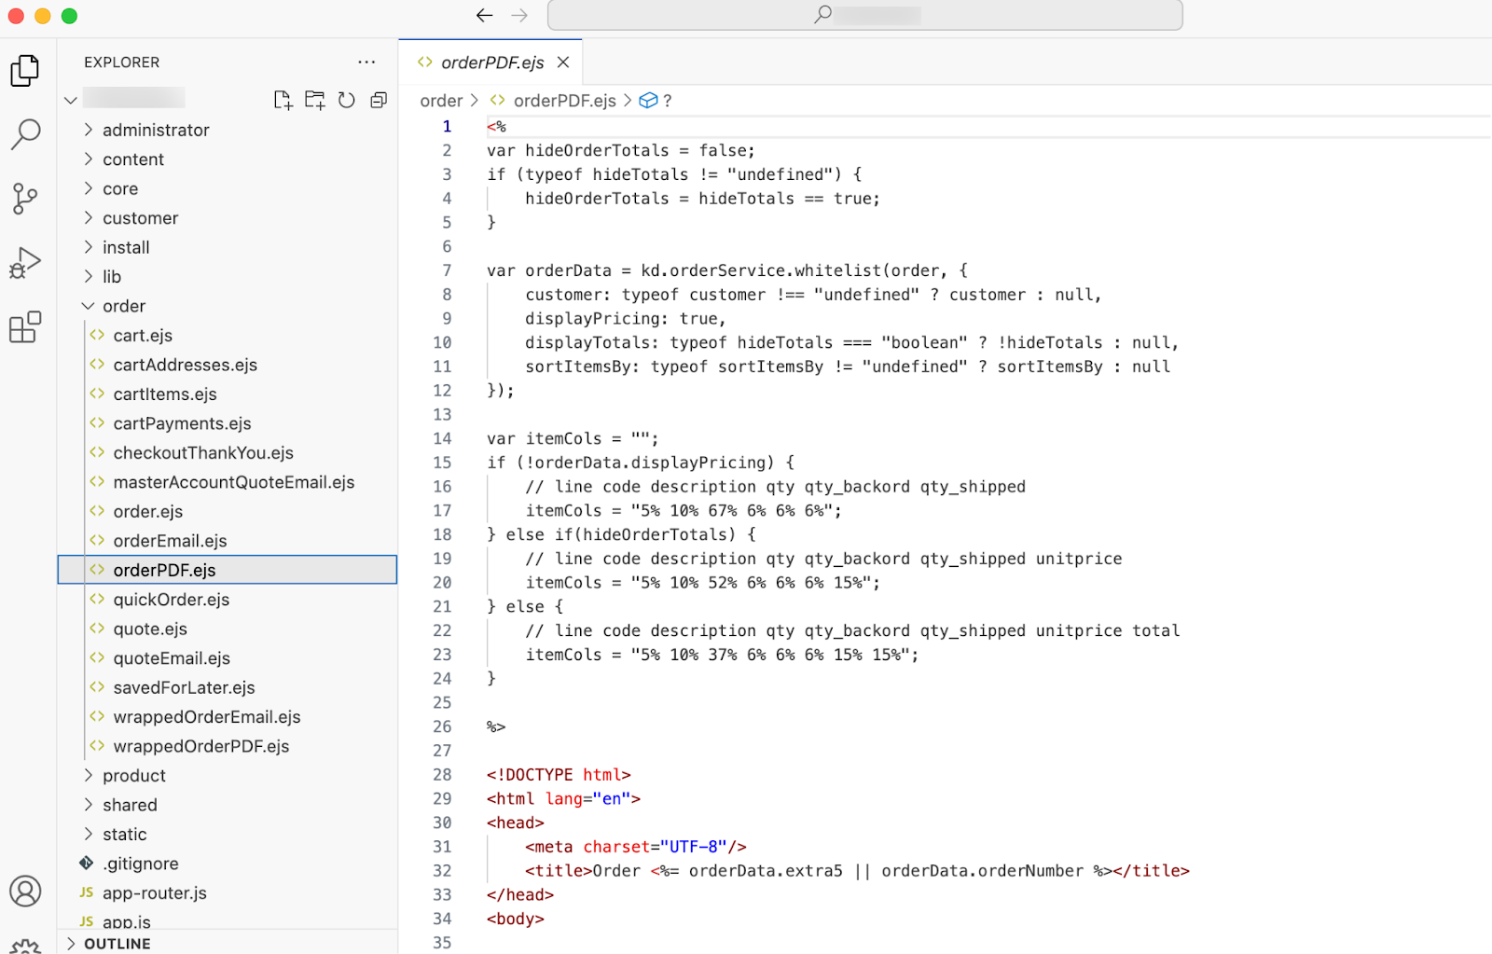Click the EXPLORER panel title
The image size is (1492, 954).
[122, 62]
